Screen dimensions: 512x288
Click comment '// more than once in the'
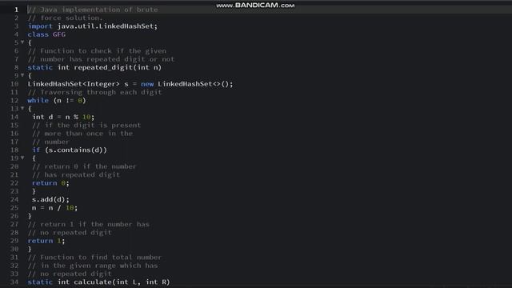tap(82, 134)
